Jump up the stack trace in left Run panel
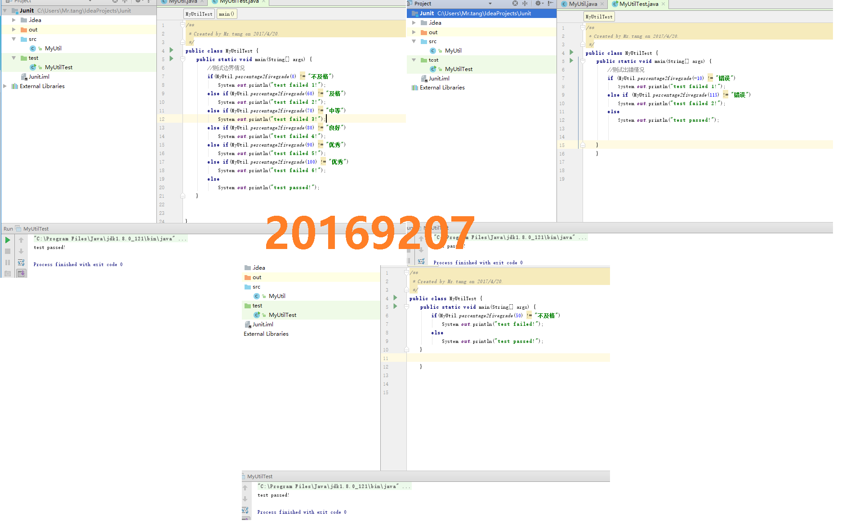The width and height of the screenshot is (855, 525). [21, 240]
